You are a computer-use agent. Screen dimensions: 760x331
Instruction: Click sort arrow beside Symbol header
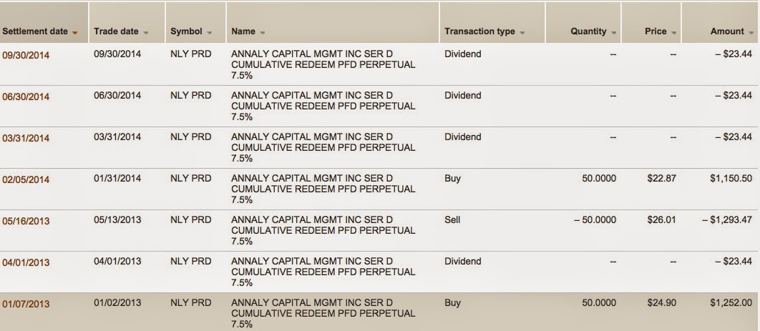210,33
